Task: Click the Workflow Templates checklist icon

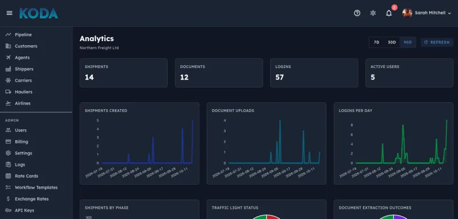Action: (x=8, y=188)
